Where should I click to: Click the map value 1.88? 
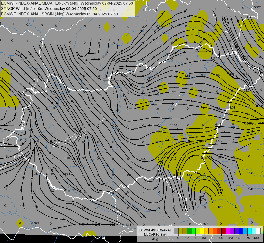click(x=25, y=91)
